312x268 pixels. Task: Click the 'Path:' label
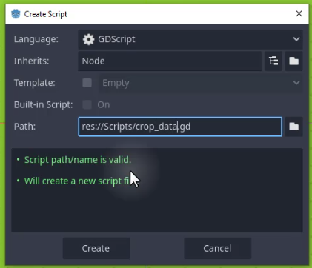coord(24,127)
